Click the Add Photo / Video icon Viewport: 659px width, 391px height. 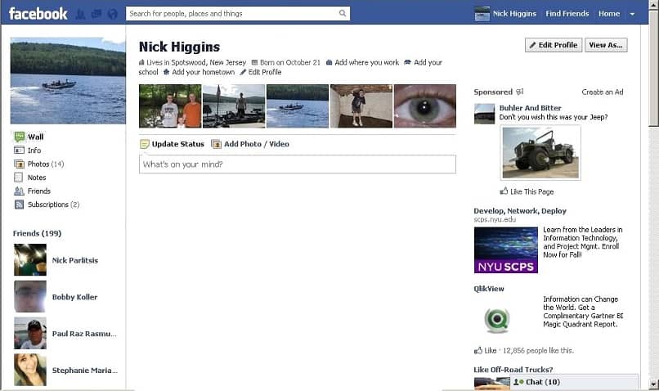pyautogui.click(x=216, y=144)
